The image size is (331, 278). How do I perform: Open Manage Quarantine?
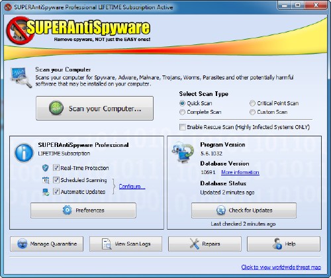(x=47, y=244)
